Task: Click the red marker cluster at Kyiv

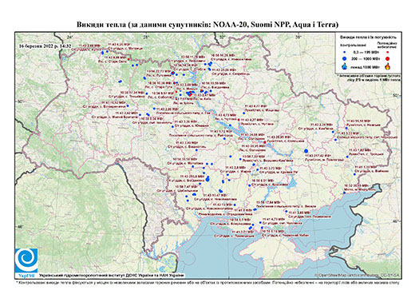Action: coord(190,93)
